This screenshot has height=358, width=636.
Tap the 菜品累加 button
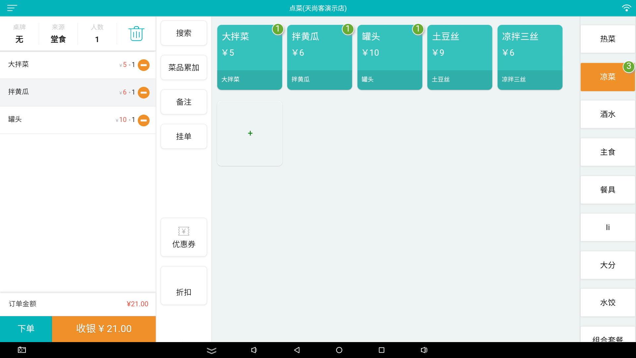coord(184,68)
